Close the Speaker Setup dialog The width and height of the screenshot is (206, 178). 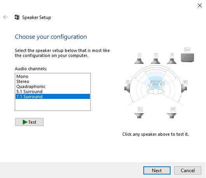click(200, 5)
